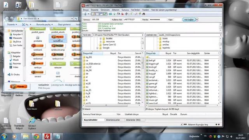This screenshot has height=140, width=249.
Task: Click the Hızlı bağlan button
Action: pos(189,19)
